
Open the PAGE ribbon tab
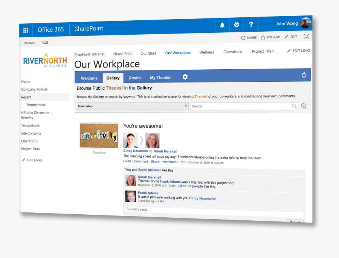[x=45, y=43]
